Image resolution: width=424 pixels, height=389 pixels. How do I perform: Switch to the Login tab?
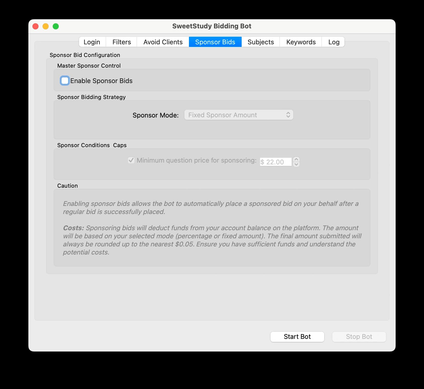pos(92,42)
